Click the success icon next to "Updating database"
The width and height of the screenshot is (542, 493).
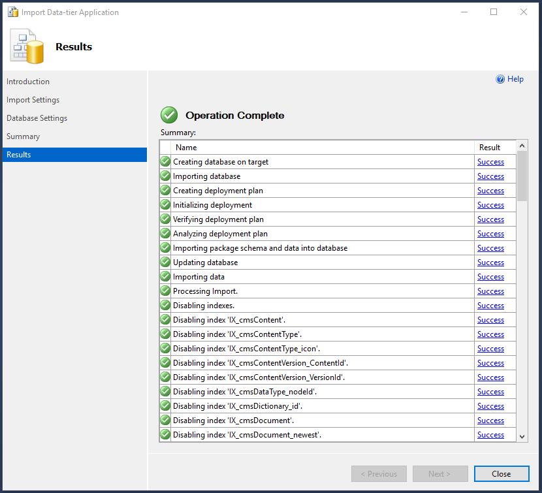(165, 262)
